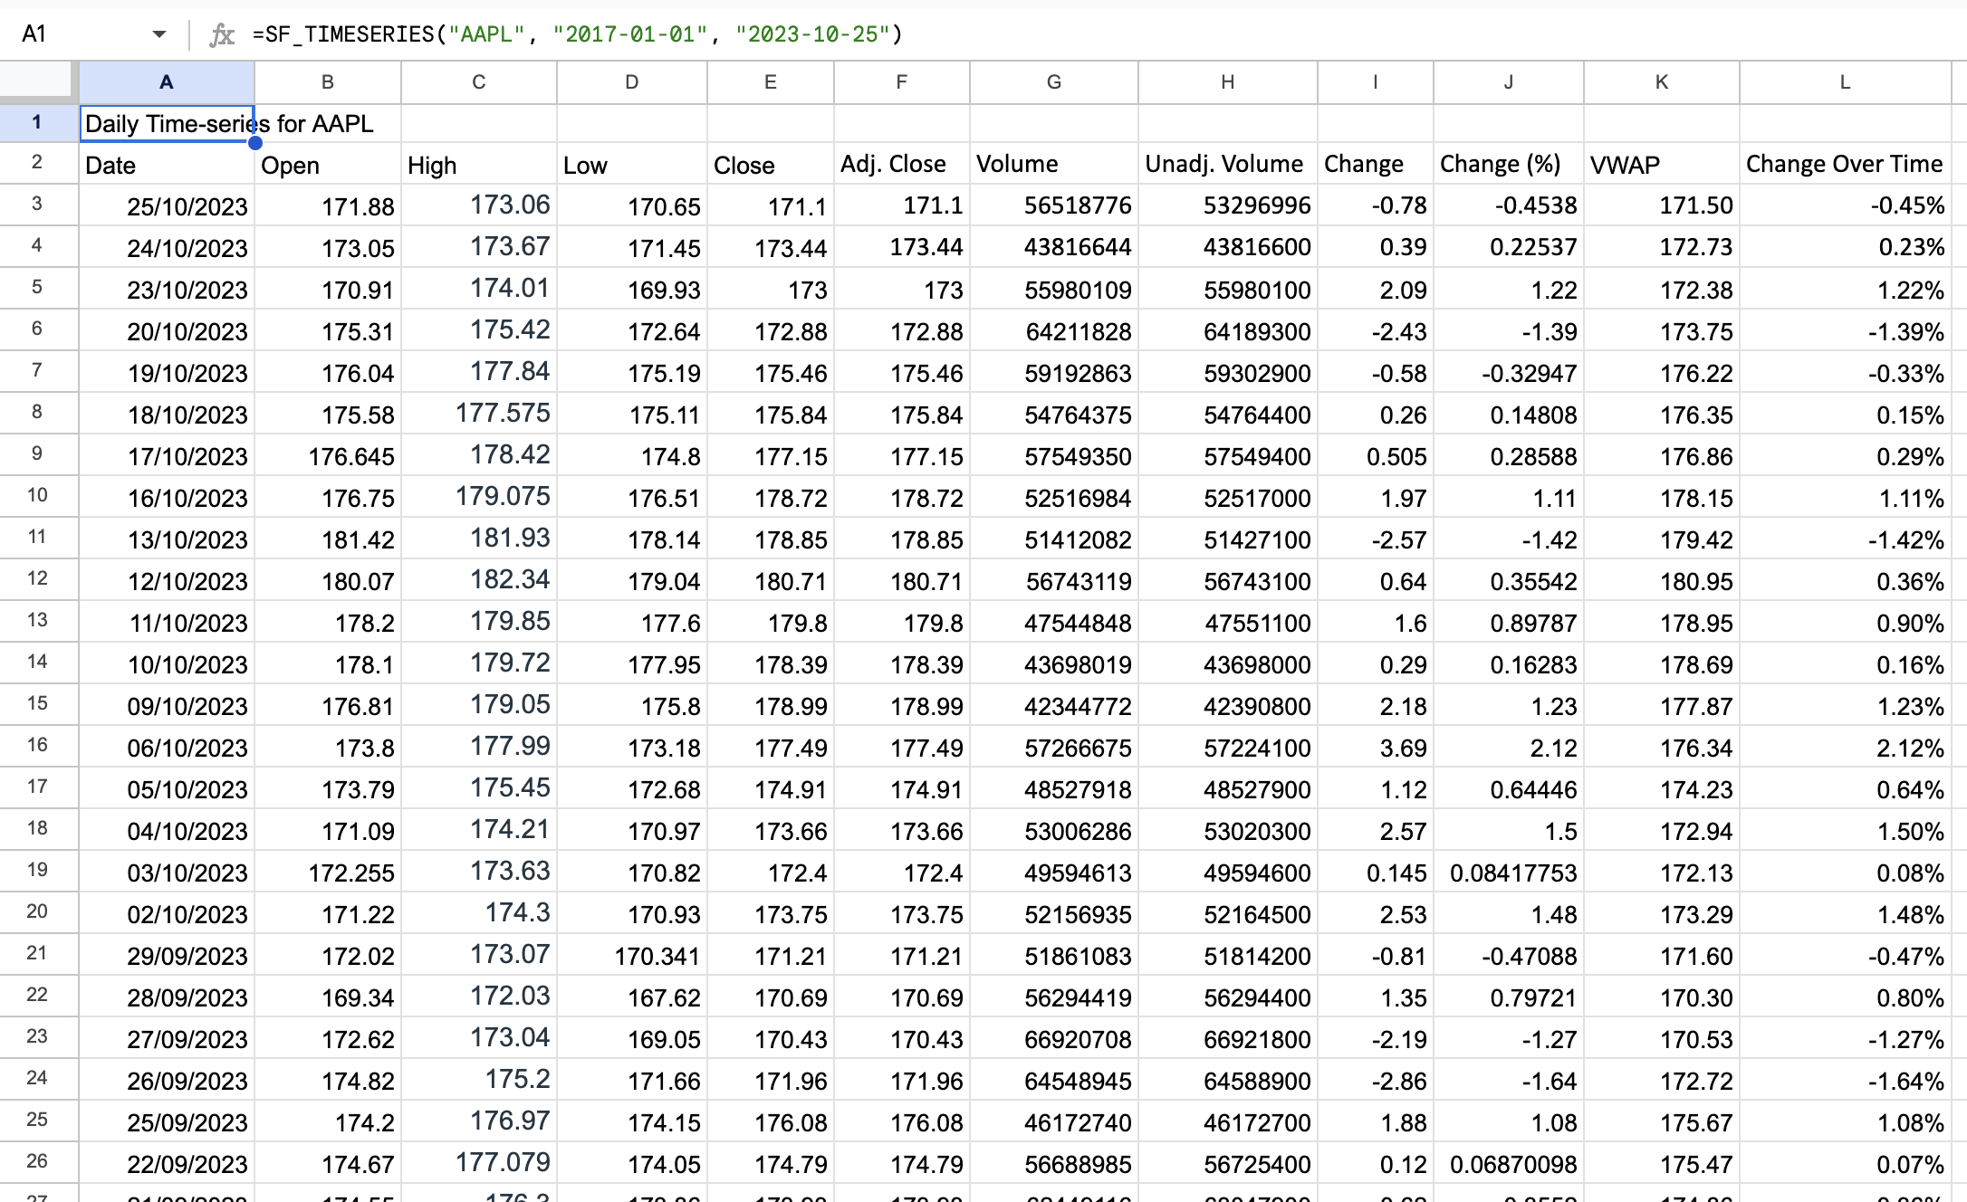Click Volume value 56518776
Viewport: 1967px width, 1202px height.
pyautogui.click(x=1054, y=205)
